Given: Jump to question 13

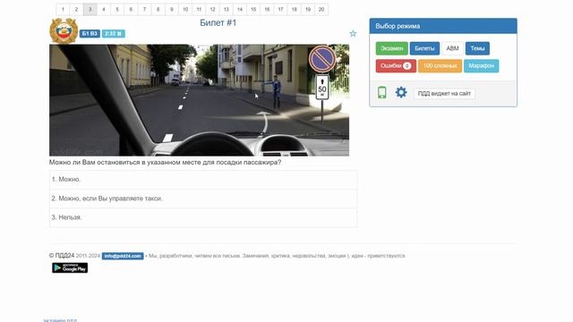Looking at the screenshot, I should tap(227, 10).
